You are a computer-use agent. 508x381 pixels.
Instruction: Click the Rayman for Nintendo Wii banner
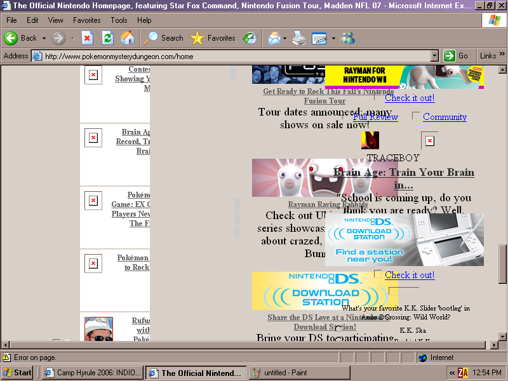click(x=404, y=77)
